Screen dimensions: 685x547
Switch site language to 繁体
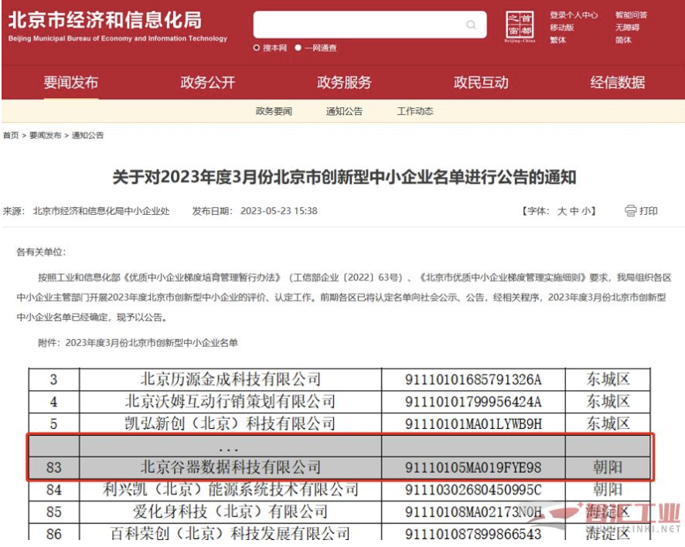557,39
